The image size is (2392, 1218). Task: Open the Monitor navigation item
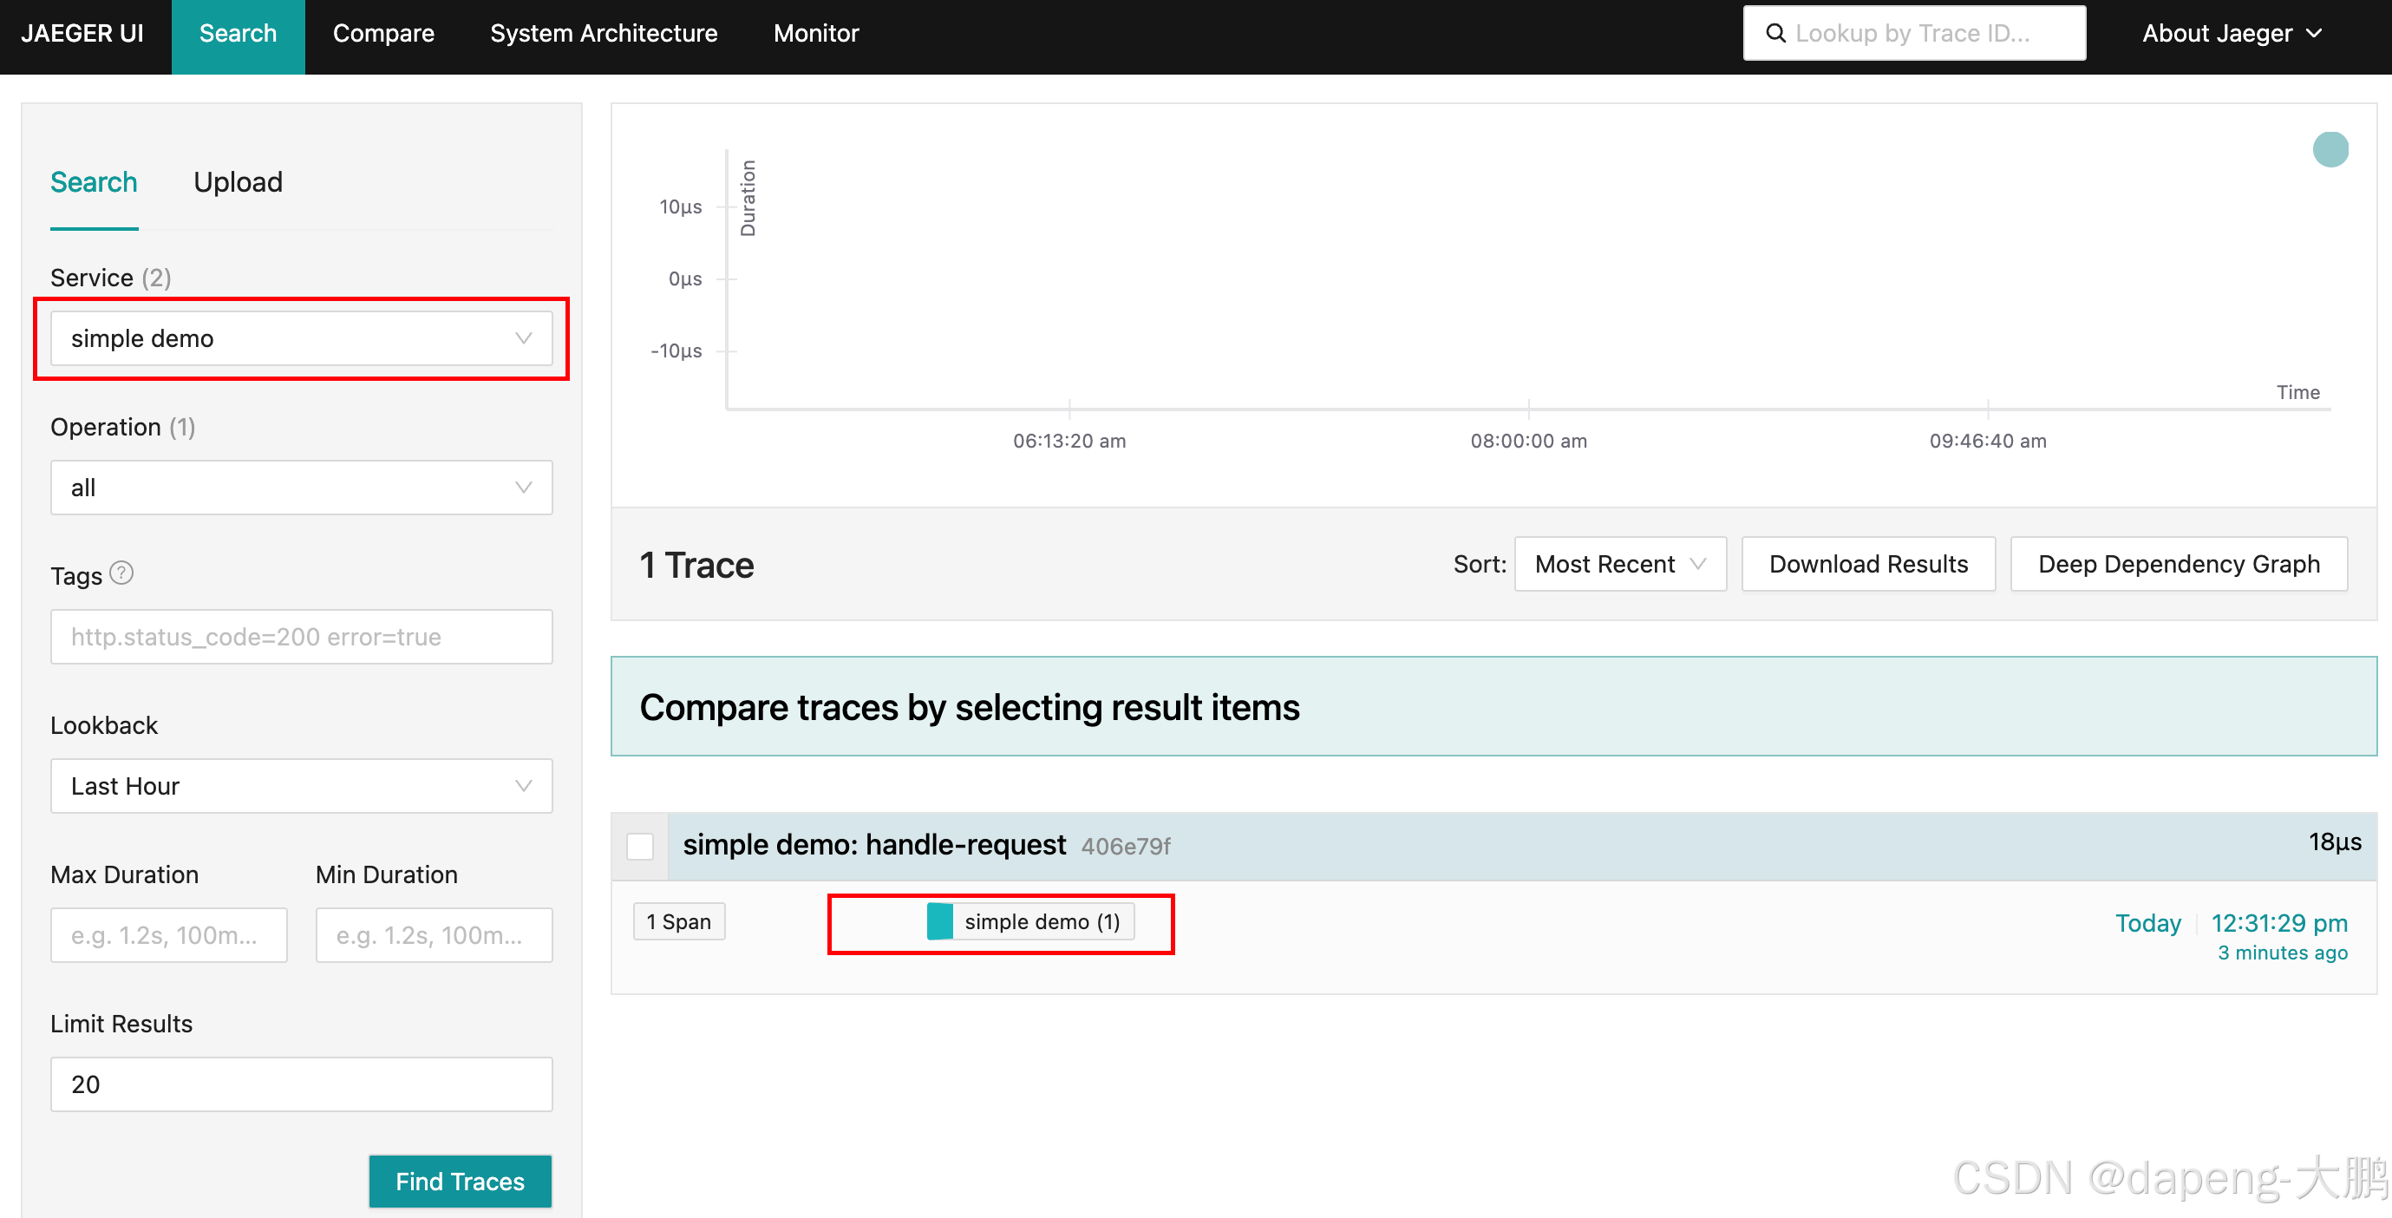click(815, 34)
